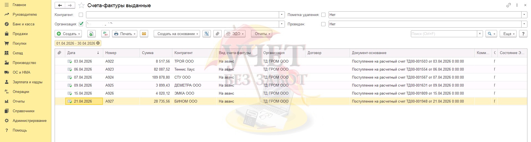Open the ЭДО dropdown menu
This screenshot has height=142, width=531.
click(x=235, y=34)
